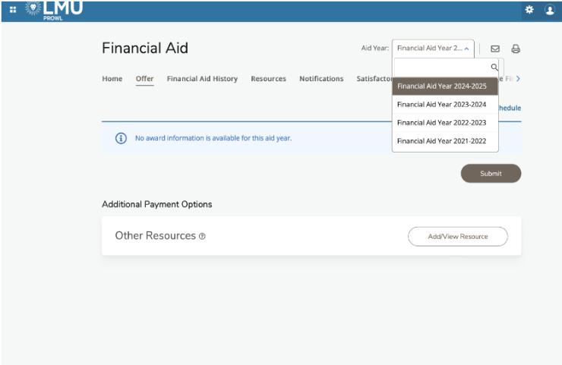Screen dimensions: 562x365
Task: Click the info icon in award notice
Action: pos(121,138)
